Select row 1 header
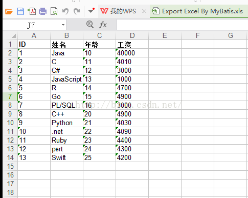248x198 pixels. pos(10,44)
